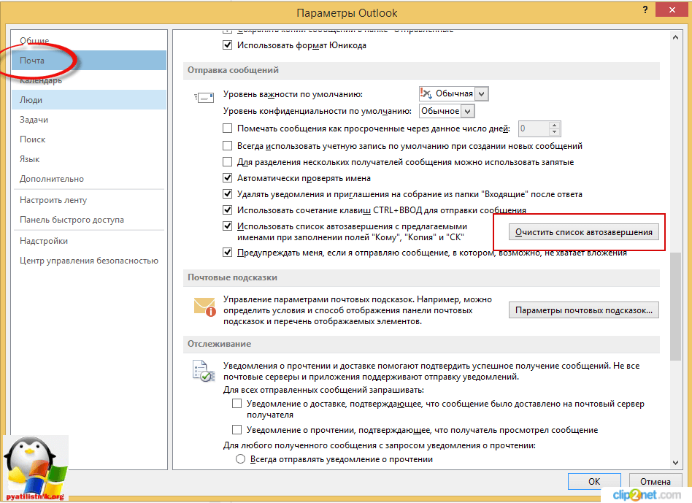Click the vertical scrollbar thumb
Screen dimensions: 692x503
click(675, 307)
